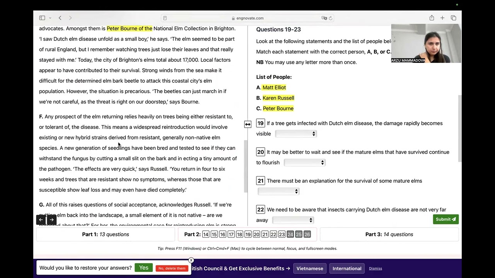
Task: Click the question 21 number box
Action: click(260, 181)
